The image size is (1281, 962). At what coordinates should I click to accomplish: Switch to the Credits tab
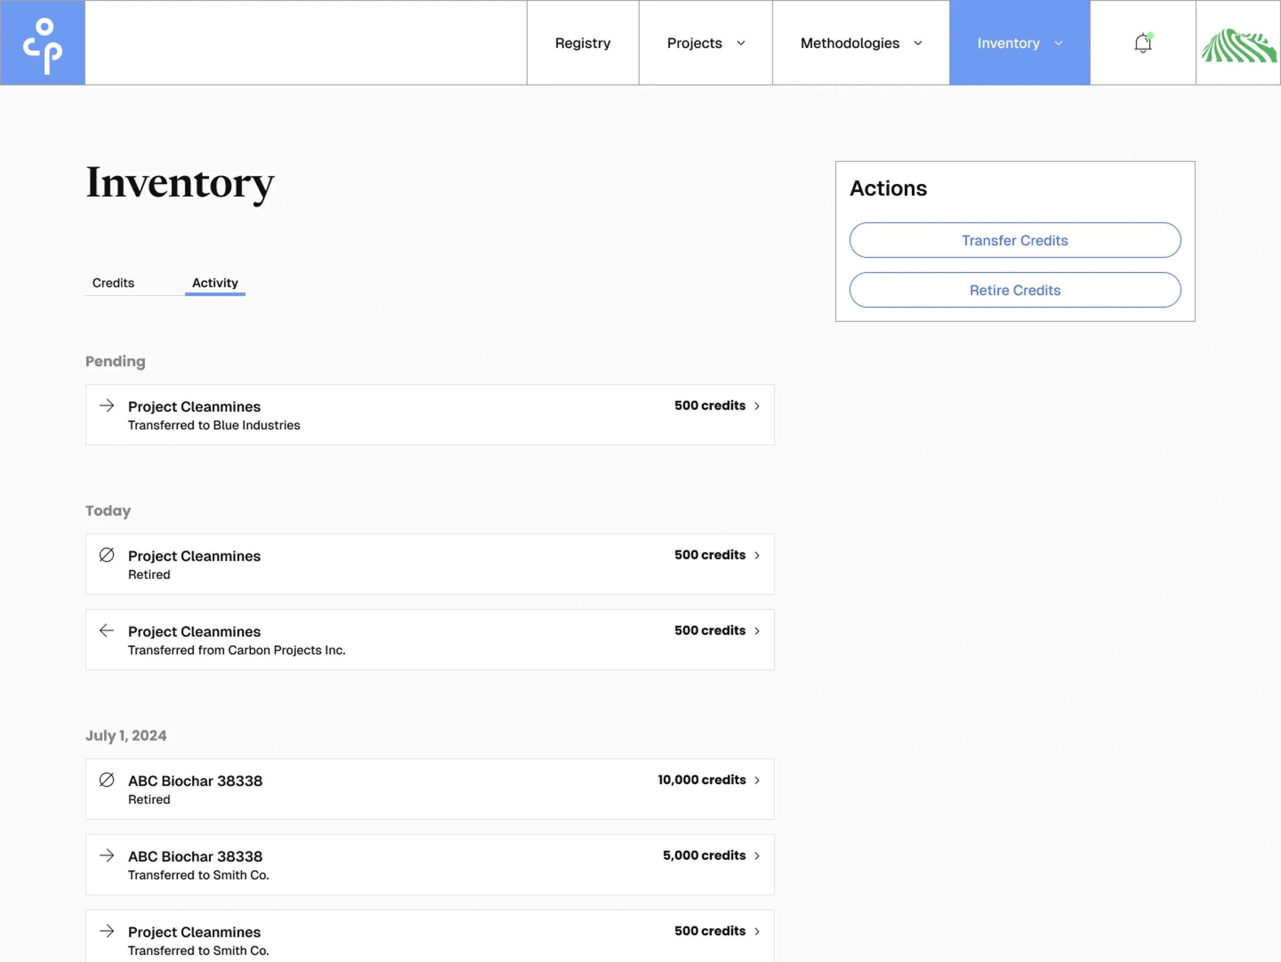(113, 283)
